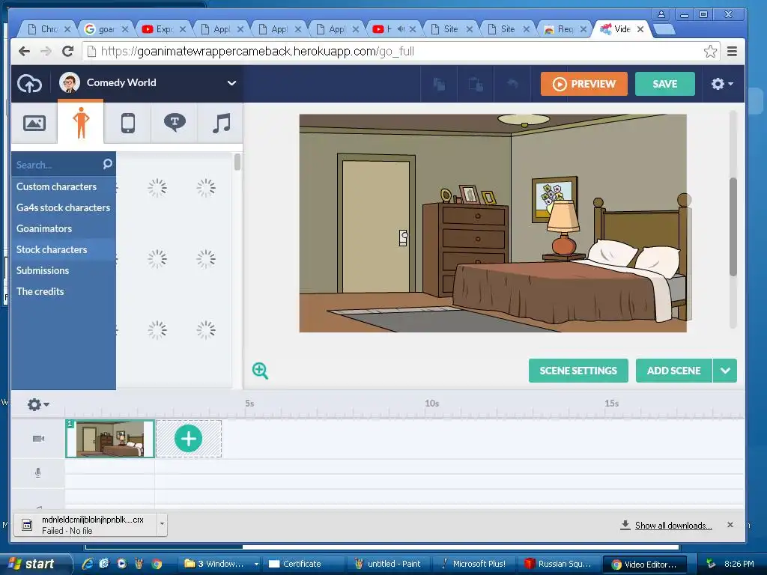Click Show all downloads link

(x=673, y=525)
